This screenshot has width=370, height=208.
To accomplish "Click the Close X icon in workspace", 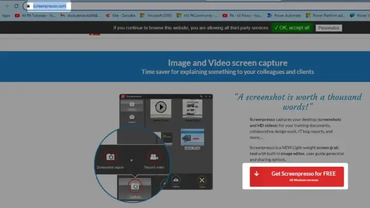I will [202, 180].
